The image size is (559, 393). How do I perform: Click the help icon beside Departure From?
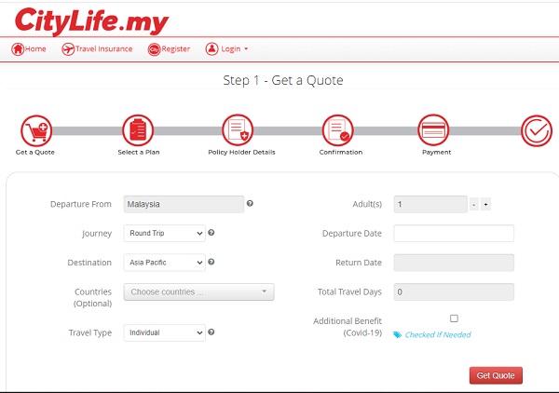[250, 203]
